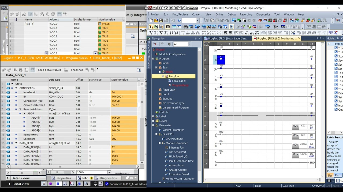
Task: Open Display format dropdown for %Q0.7 row
Action: pos(95,53)
